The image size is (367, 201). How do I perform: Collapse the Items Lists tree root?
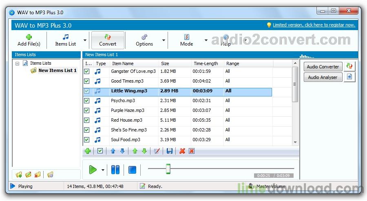17,63
